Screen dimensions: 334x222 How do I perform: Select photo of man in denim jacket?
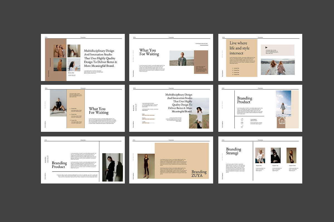click(182, 58)
